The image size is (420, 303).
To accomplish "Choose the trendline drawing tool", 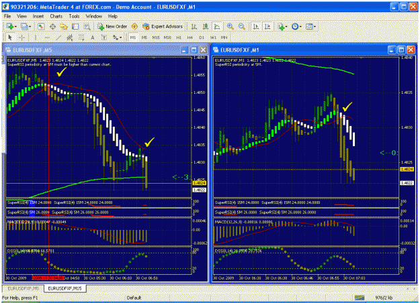I will pos(58,38).
